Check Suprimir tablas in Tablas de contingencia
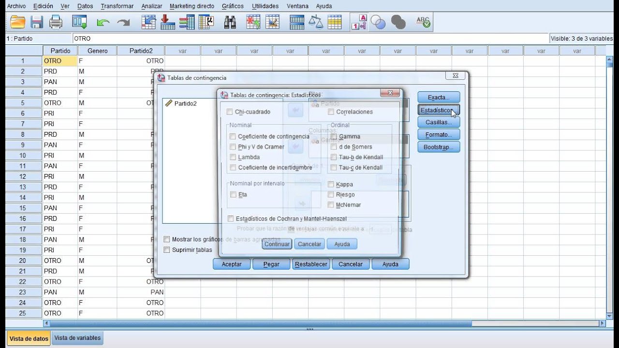Screen dimensions: 619x348 [167, 250]
